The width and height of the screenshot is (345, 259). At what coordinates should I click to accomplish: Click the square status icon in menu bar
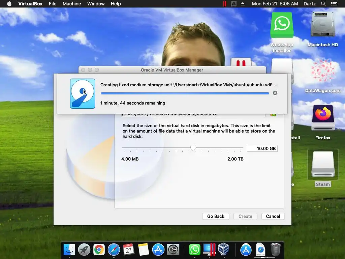tap(234, 4)
